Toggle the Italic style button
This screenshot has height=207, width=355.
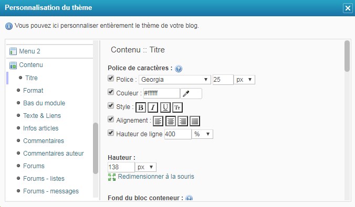click(x=153, y=107)
